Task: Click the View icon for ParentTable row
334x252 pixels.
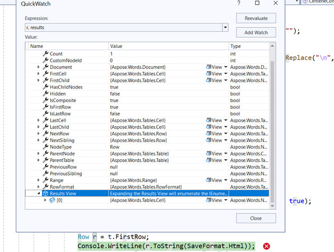Action: [x=209, y=160]
